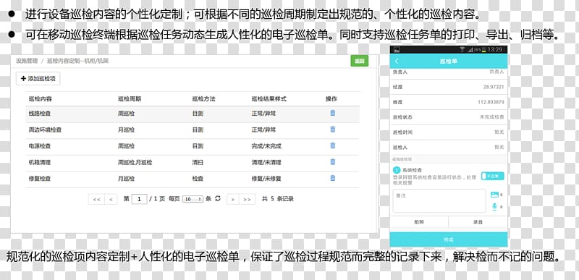
Task: Toggle the 系统检查 normal/abnormal switch
Action: click(x=493, y=177)
